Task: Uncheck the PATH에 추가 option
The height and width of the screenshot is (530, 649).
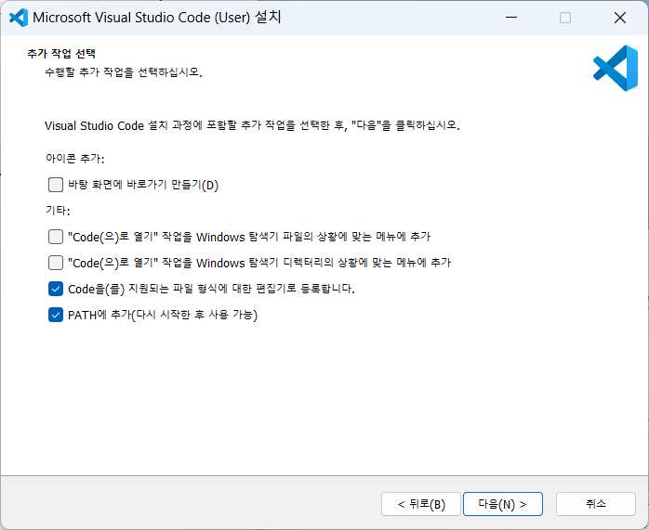Action: (56, 315)
